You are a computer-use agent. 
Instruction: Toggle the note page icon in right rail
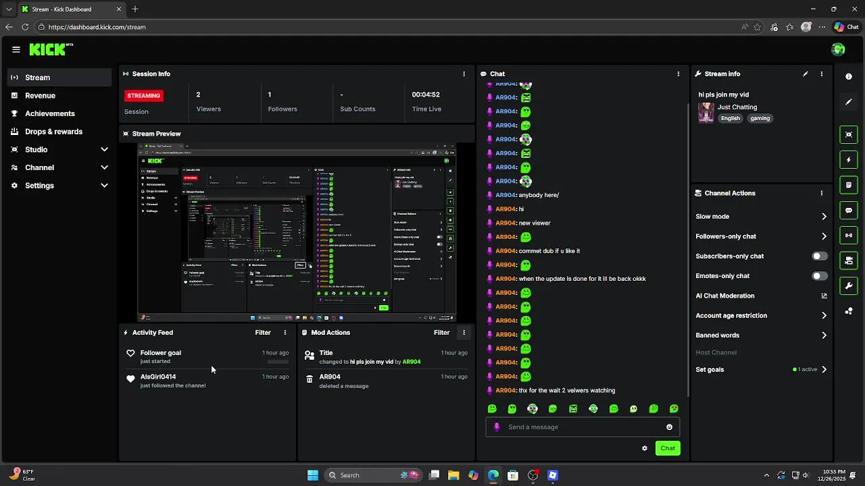[849, 185]
